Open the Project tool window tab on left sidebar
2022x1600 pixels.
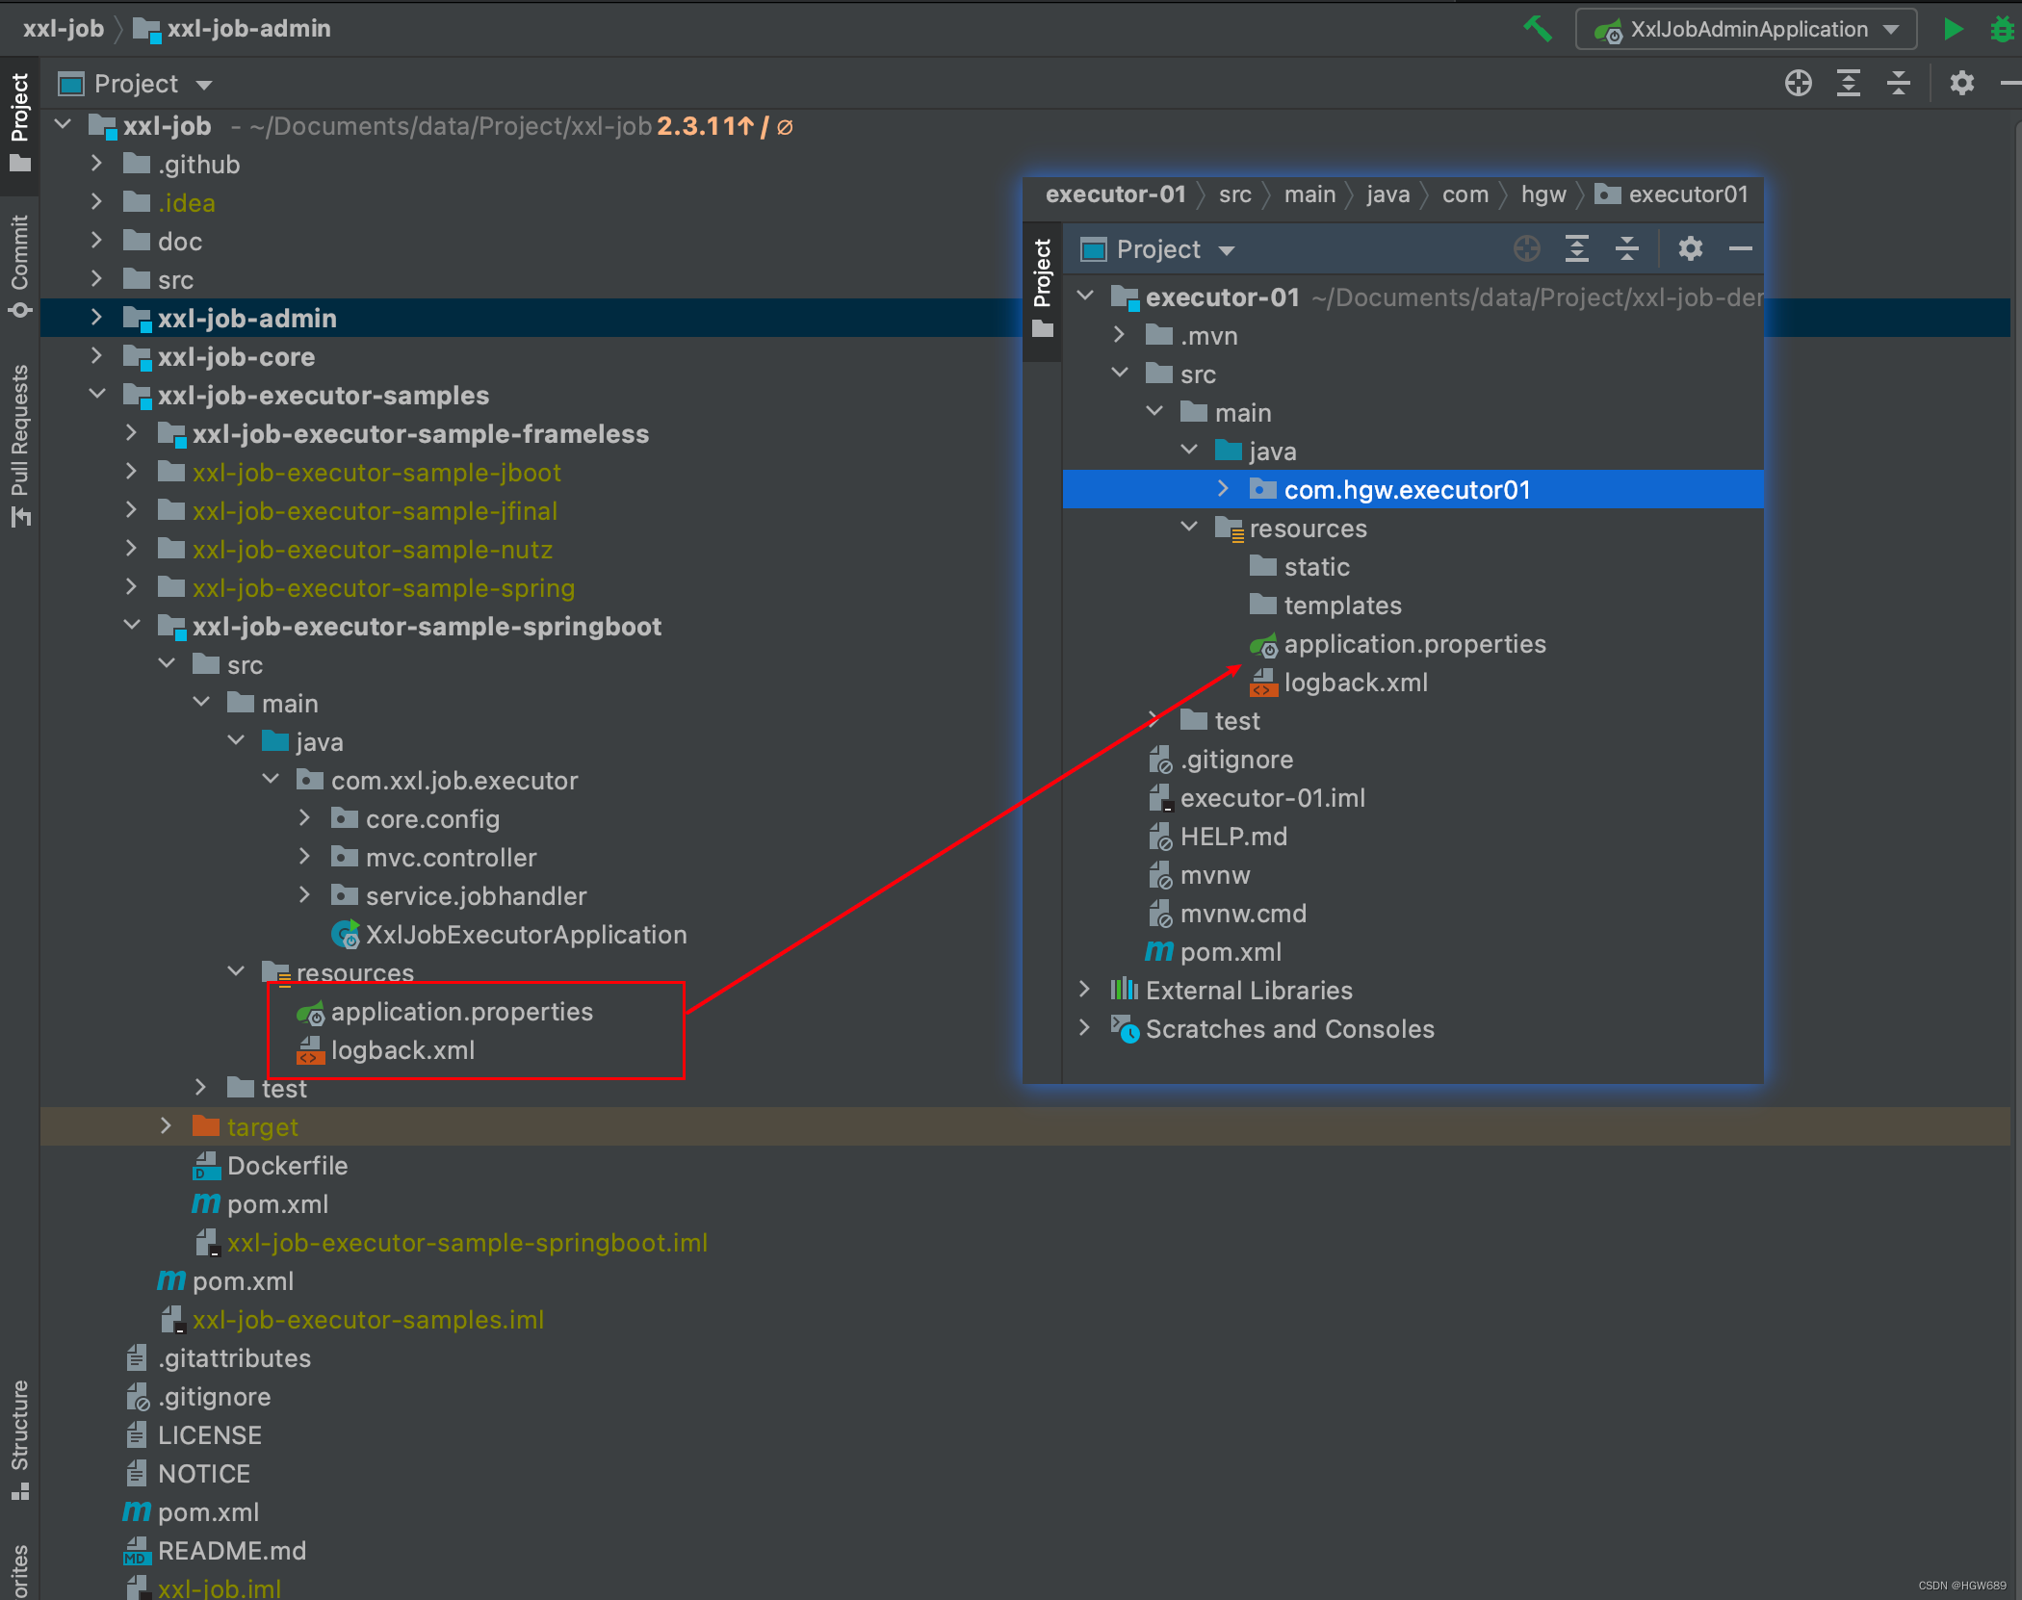pyautogui.click(x=19, y=122)
